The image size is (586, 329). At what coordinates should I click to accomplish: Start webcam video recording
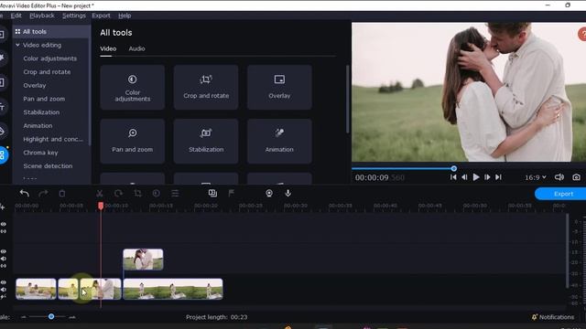click(x=269, y=193)
